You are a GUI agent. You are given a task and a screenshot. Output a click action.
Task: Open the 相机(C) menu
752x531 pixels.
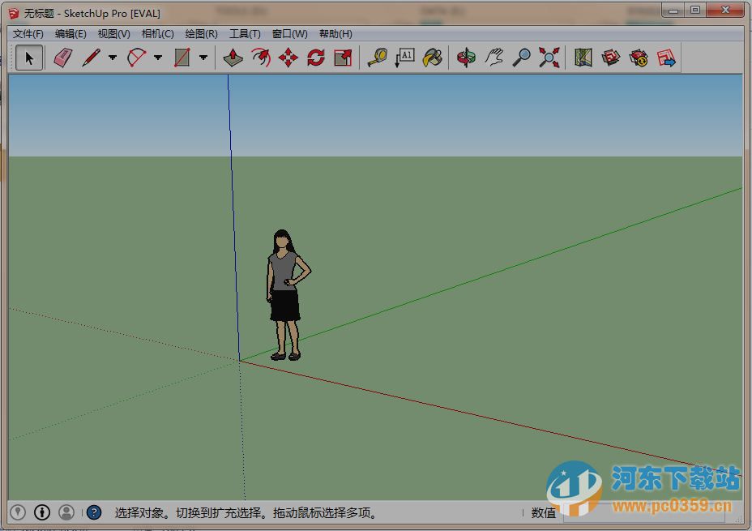(157, 34)
